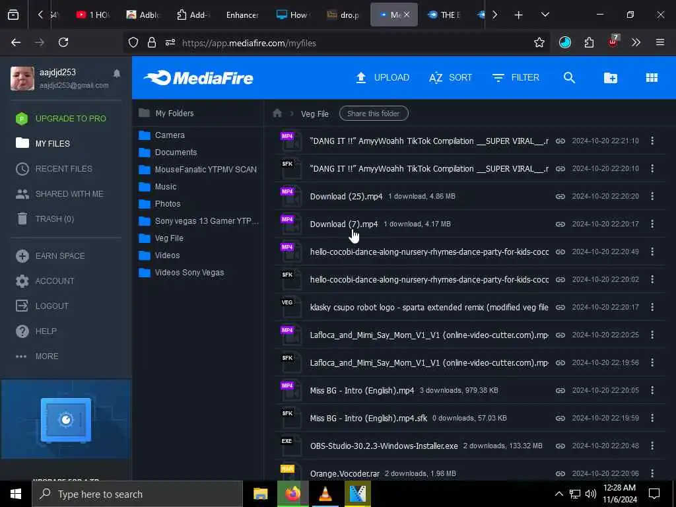Open options menu for klasky csupo veg file
Screen dimensions: 676x507
point(652,307)
